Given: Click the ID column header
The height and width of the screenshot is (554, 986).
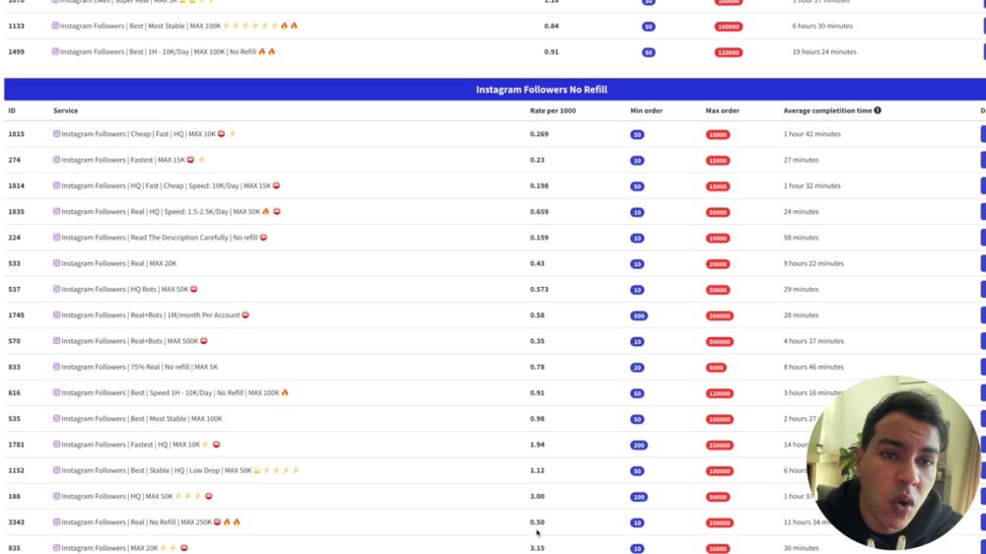Looking at the screenshot, I should (12, 110).
